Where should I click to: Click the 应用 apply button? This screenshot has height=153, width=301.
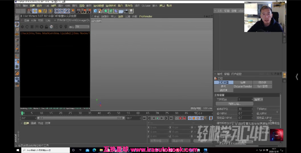pos(203,141)
